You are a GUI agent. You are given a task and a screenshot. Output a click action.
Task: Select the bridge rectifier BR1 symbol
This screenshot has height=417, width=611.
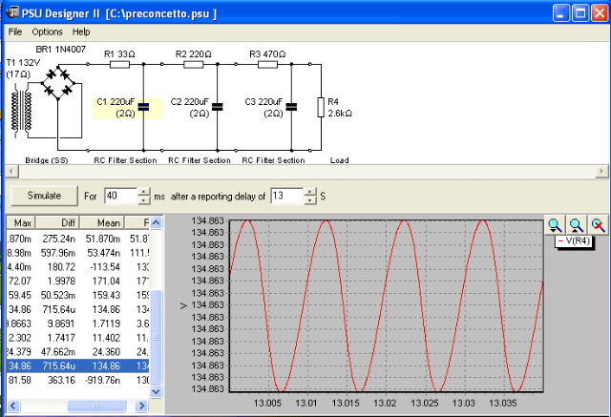coord(58,83)
